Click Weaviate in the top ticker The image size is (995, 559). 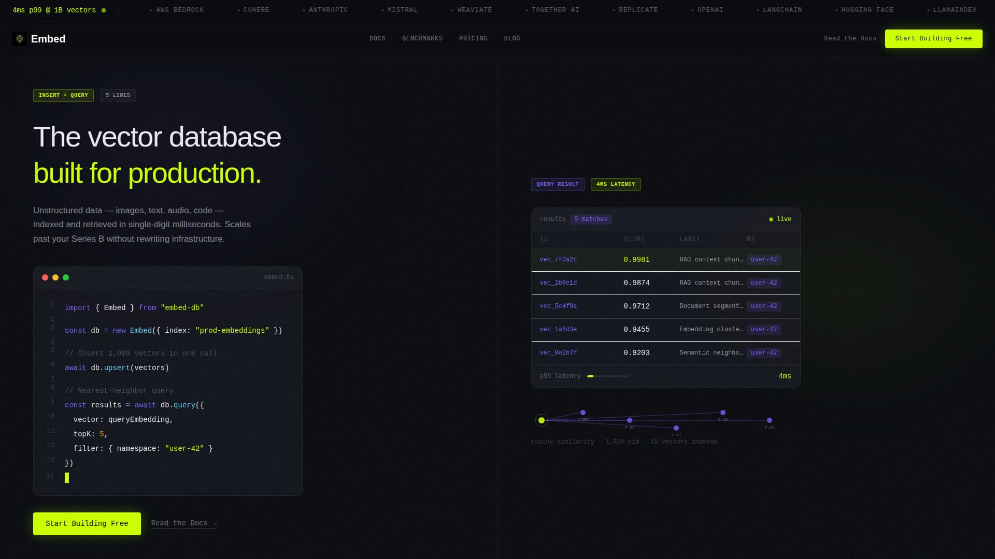(471, 10)
